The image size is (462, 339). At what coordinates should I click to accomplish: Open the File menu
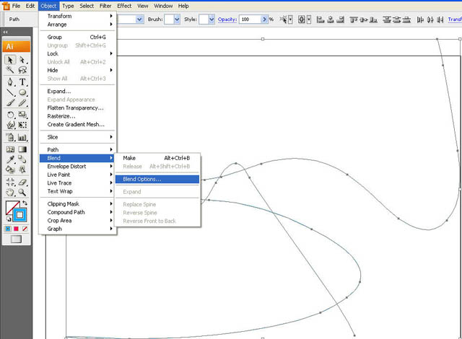(x=16, y=6)
